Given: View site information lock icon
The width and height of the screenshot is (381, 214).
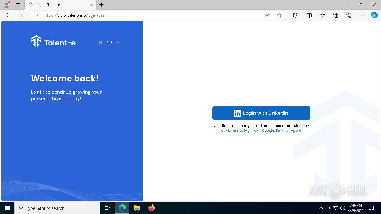Looking at the screenshot, I should 38,15.
